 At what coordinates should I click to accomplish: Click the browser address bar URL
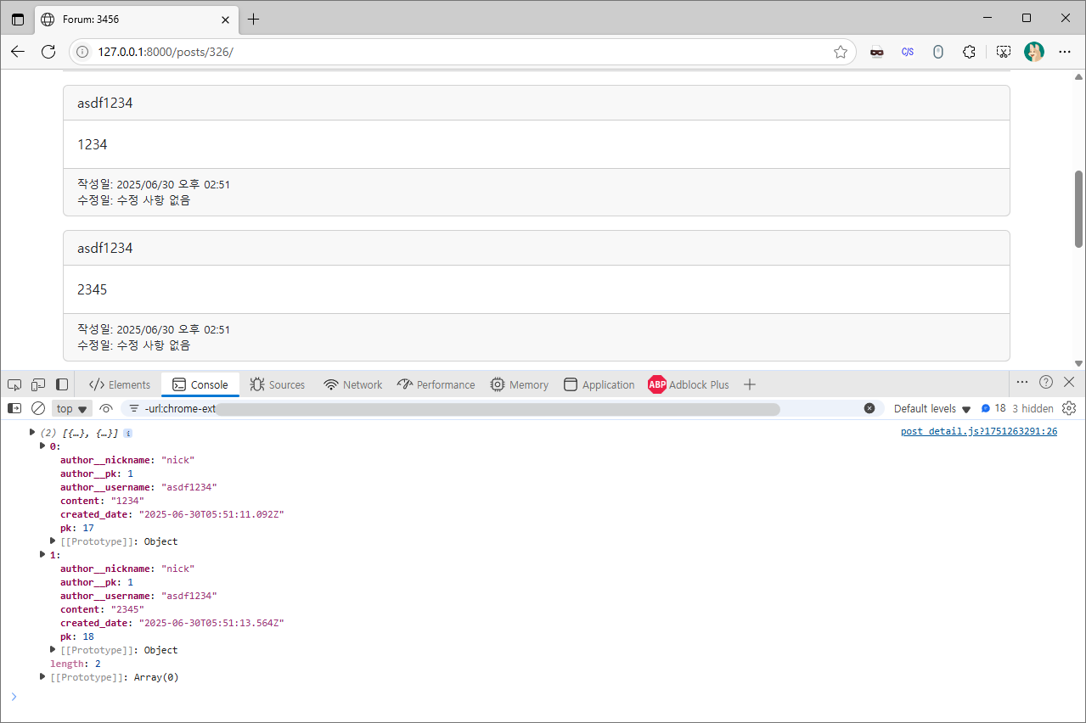pyautogui.click(x=166, y=52)
